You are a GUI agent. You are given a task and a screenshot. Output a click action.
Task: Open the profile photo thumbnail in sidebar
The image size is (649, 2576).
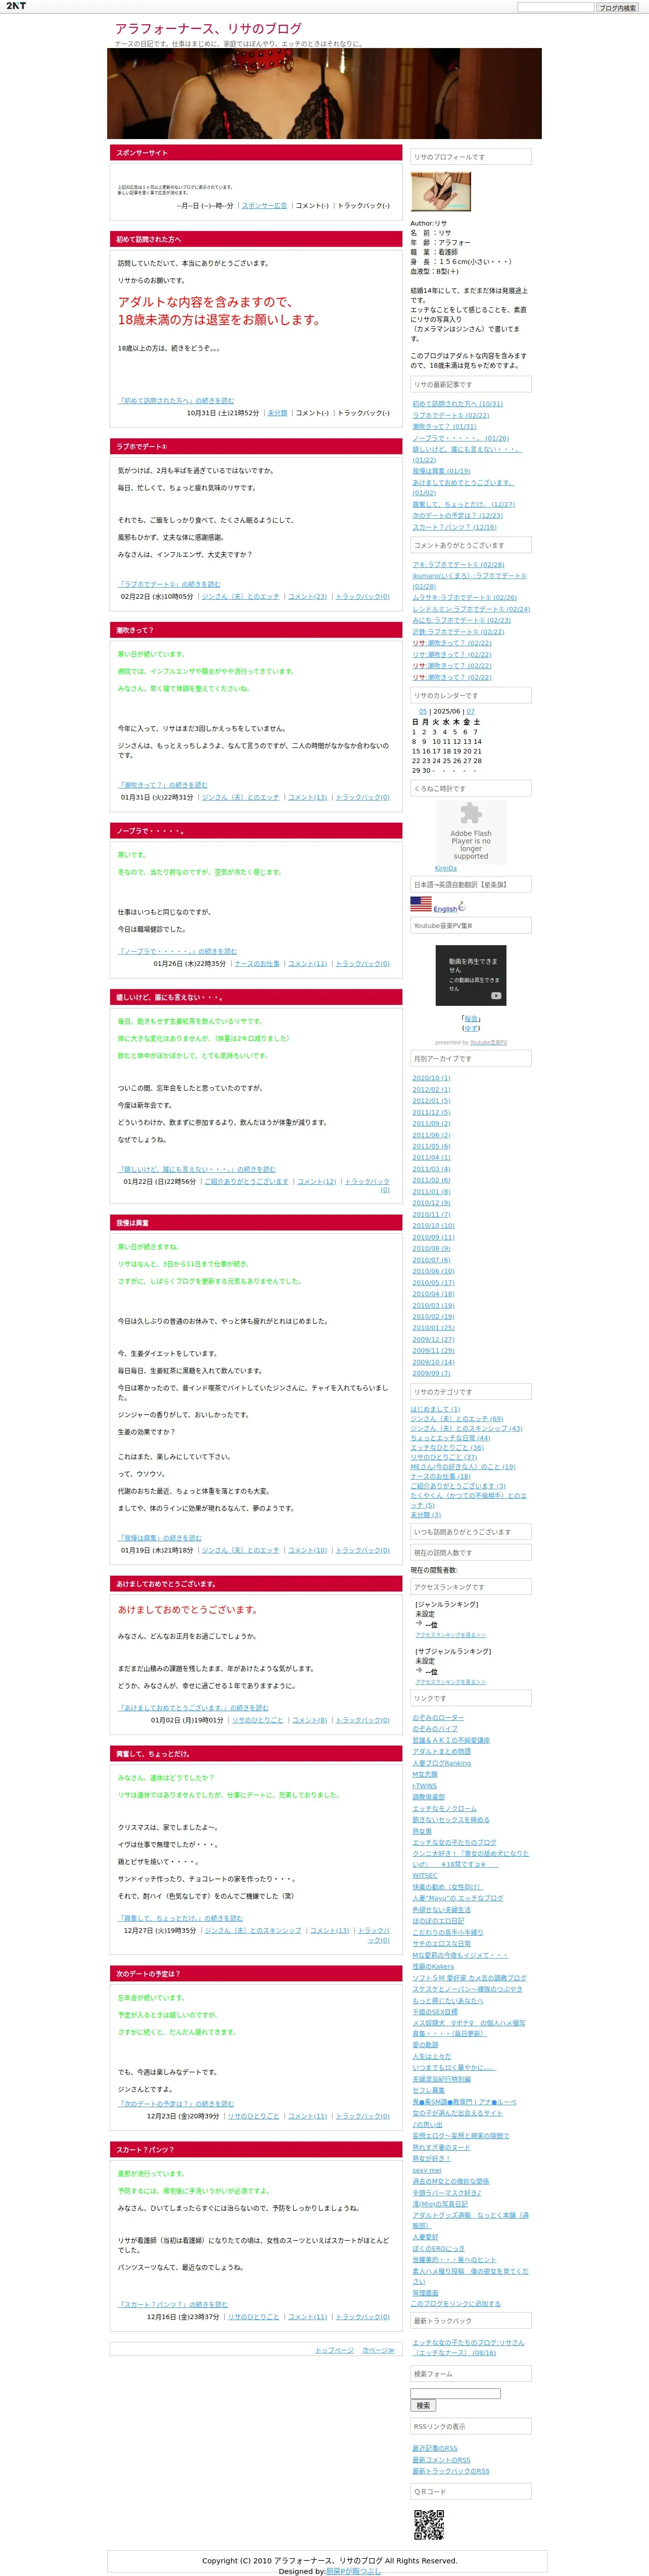[441, 191]
